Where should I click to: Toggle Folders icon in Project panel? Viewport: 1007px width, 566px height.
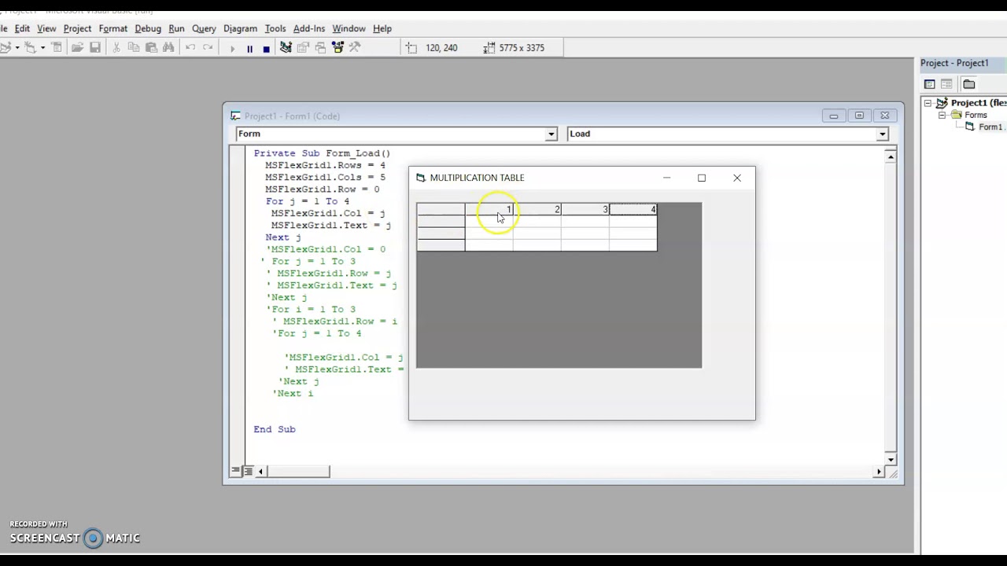coord(969,84)
